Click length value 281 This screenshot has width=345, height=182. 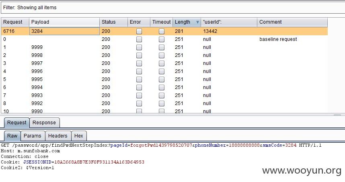coord(179,31)
